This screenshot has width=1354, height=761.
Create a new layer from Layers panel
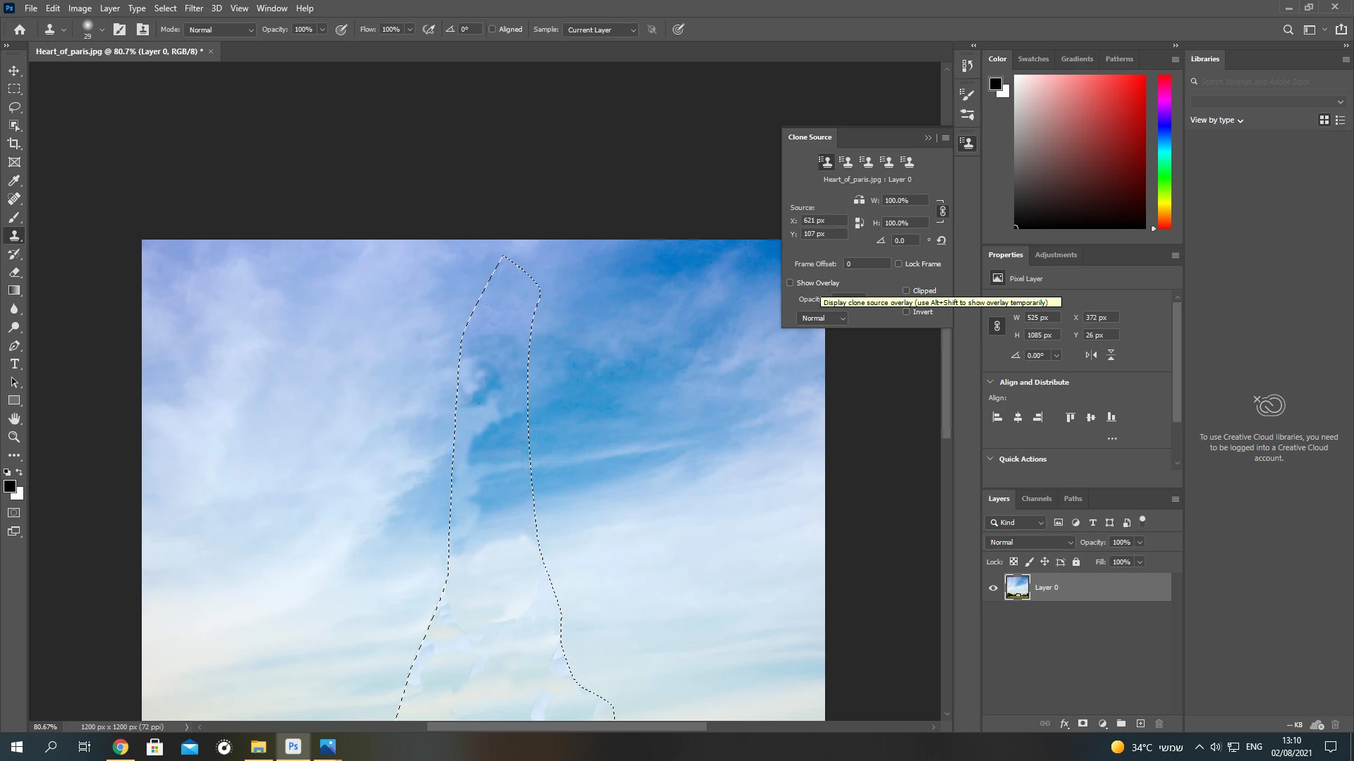coord(1140,724)
